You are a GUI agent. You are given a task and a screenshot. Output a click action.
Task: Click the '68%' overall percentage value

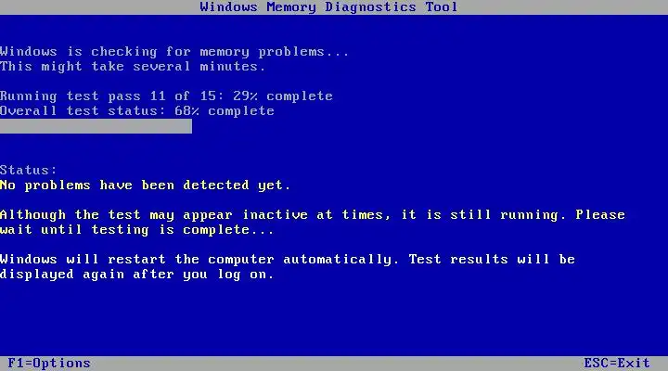186,111
